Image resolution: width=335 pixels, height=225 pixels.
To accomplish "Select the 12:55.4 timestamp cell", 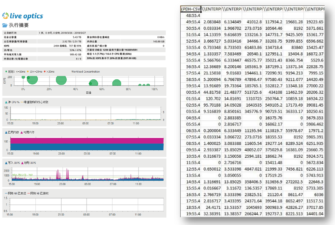I will [191, 169].
